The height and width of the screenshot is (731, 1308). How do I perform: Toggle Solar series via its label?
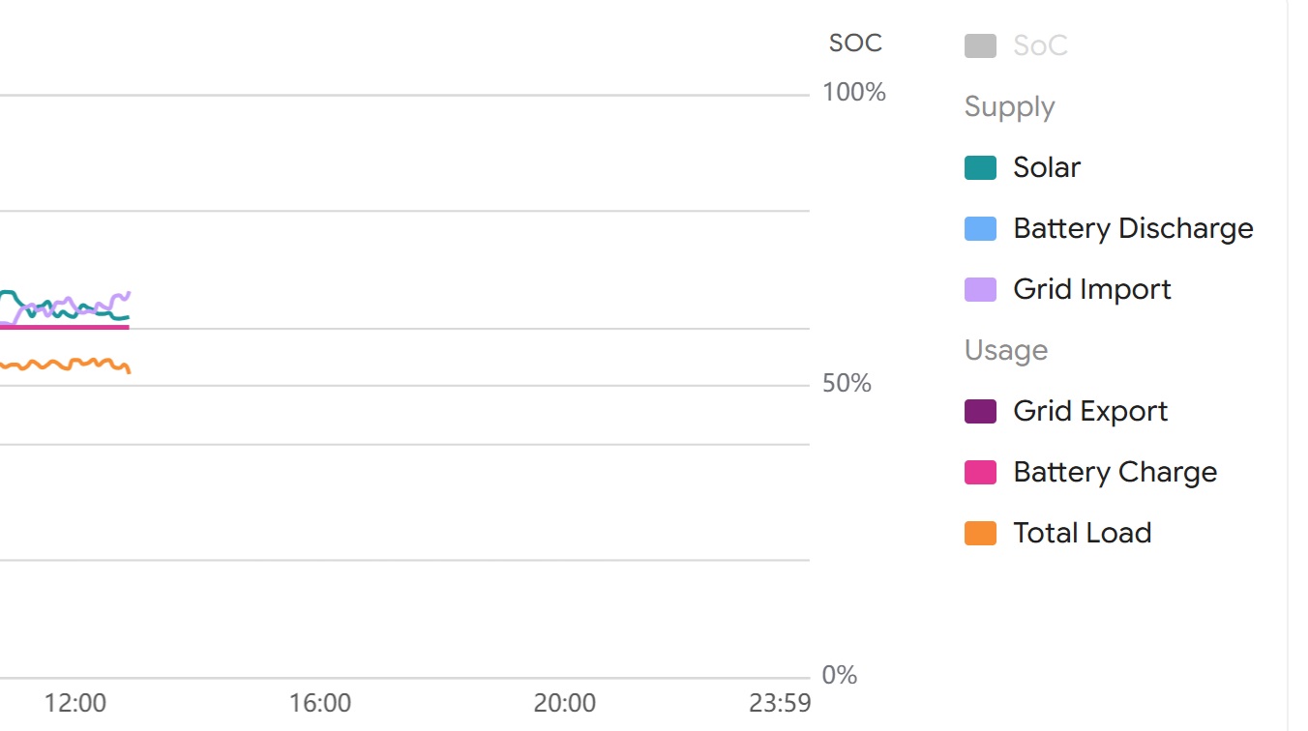1046,167
